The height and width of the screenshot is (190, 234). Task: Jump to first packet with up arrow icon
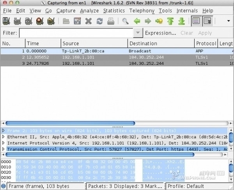pos(170,21)
